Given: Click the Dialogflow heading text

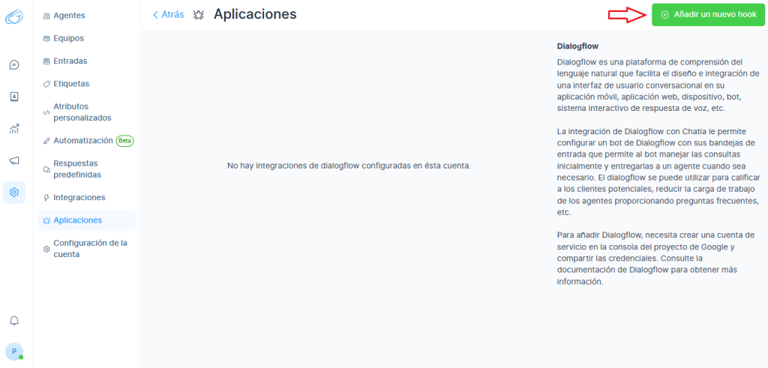Looking at the screenshot, I should (578, 46).
